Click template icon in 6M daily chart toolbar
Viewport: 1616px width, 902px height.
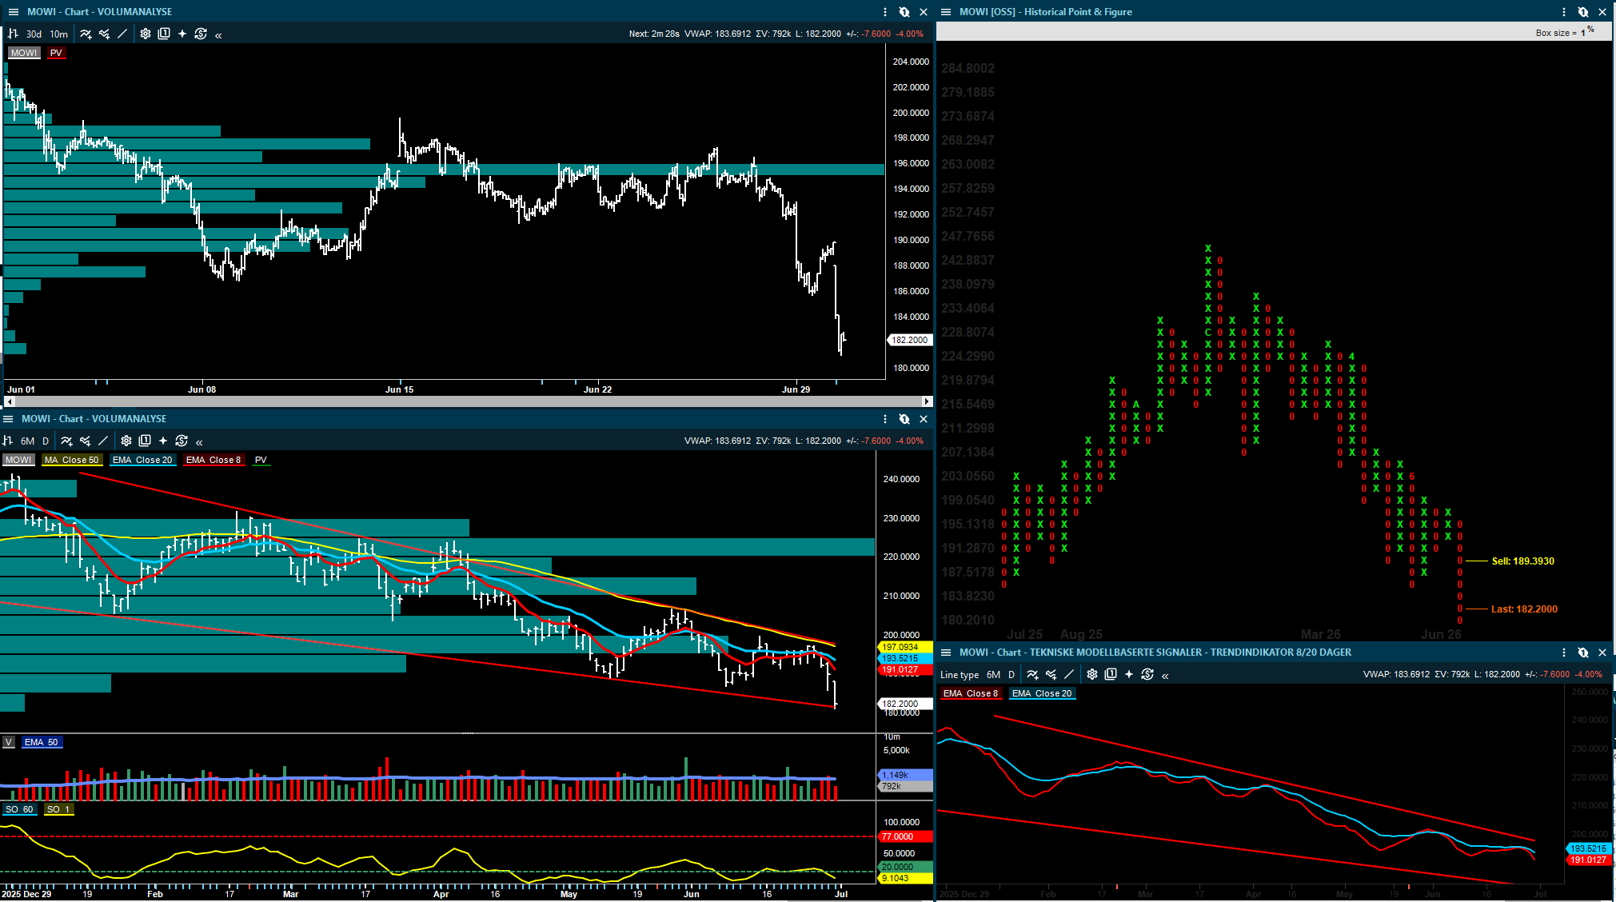point(145,441)
